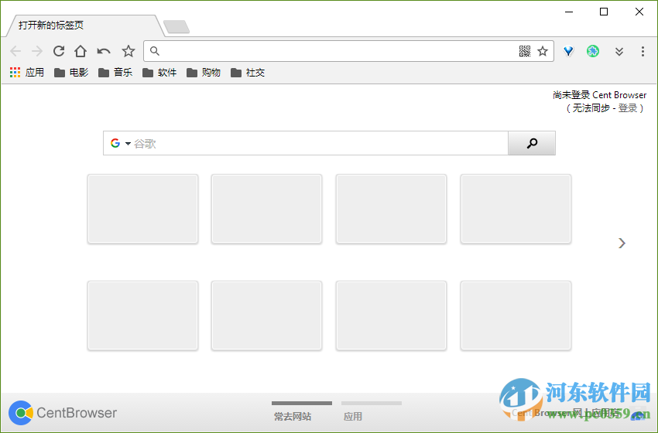Open bookmarks star in the toolbar
Viewport: 658px width, 433px height.
click(129, 51)
